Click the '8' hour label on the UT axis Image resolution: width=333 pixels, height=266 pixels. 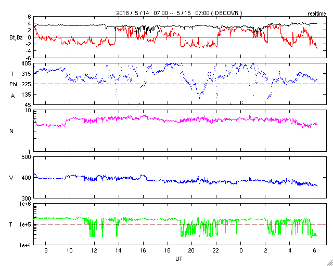click(x=46, y=251)
